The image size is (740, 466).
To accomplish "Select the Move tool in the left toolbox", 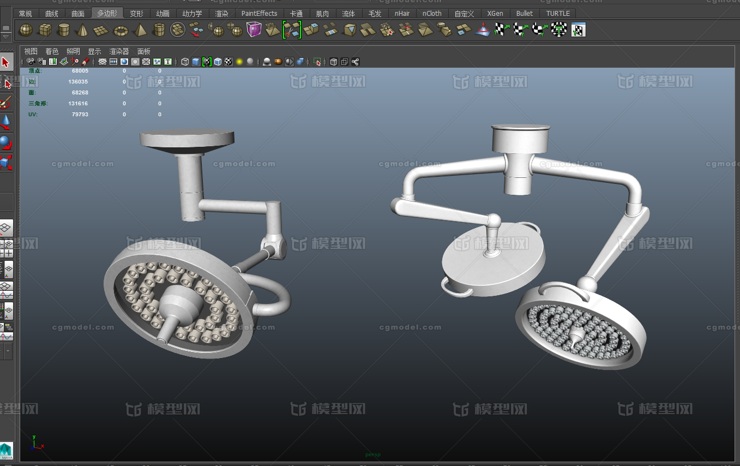I will (x=7, y=123).
